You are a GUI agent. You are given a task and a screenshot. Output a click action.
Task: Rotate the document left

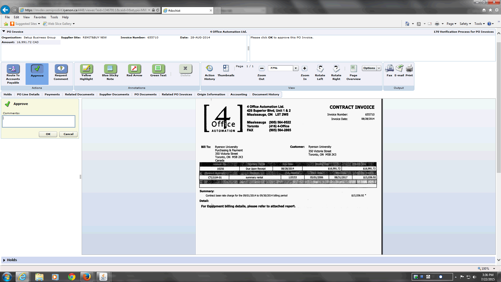[x=320, y=69]
